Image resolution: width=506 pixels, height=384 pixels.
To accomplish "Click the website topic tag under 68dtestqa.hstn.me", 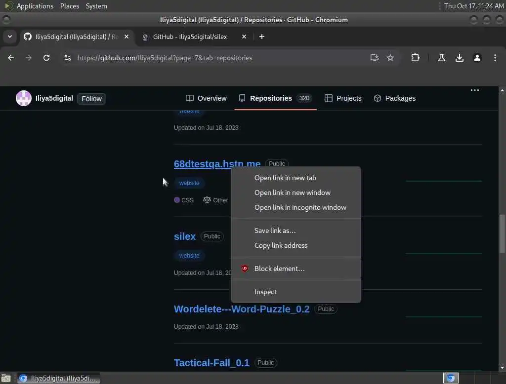I will click(x=189, y=183).
